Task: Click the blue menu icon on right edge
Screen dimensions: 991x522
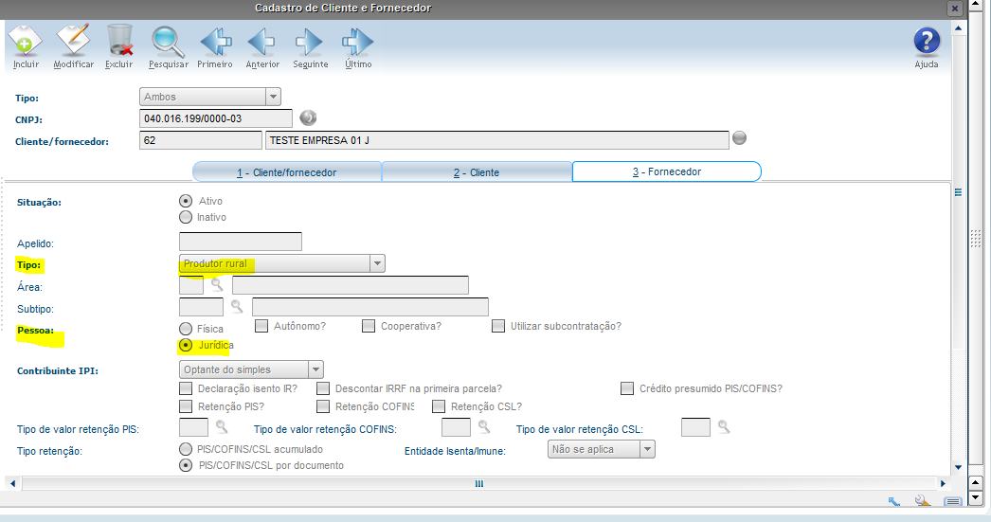Action: pos(958,192)
